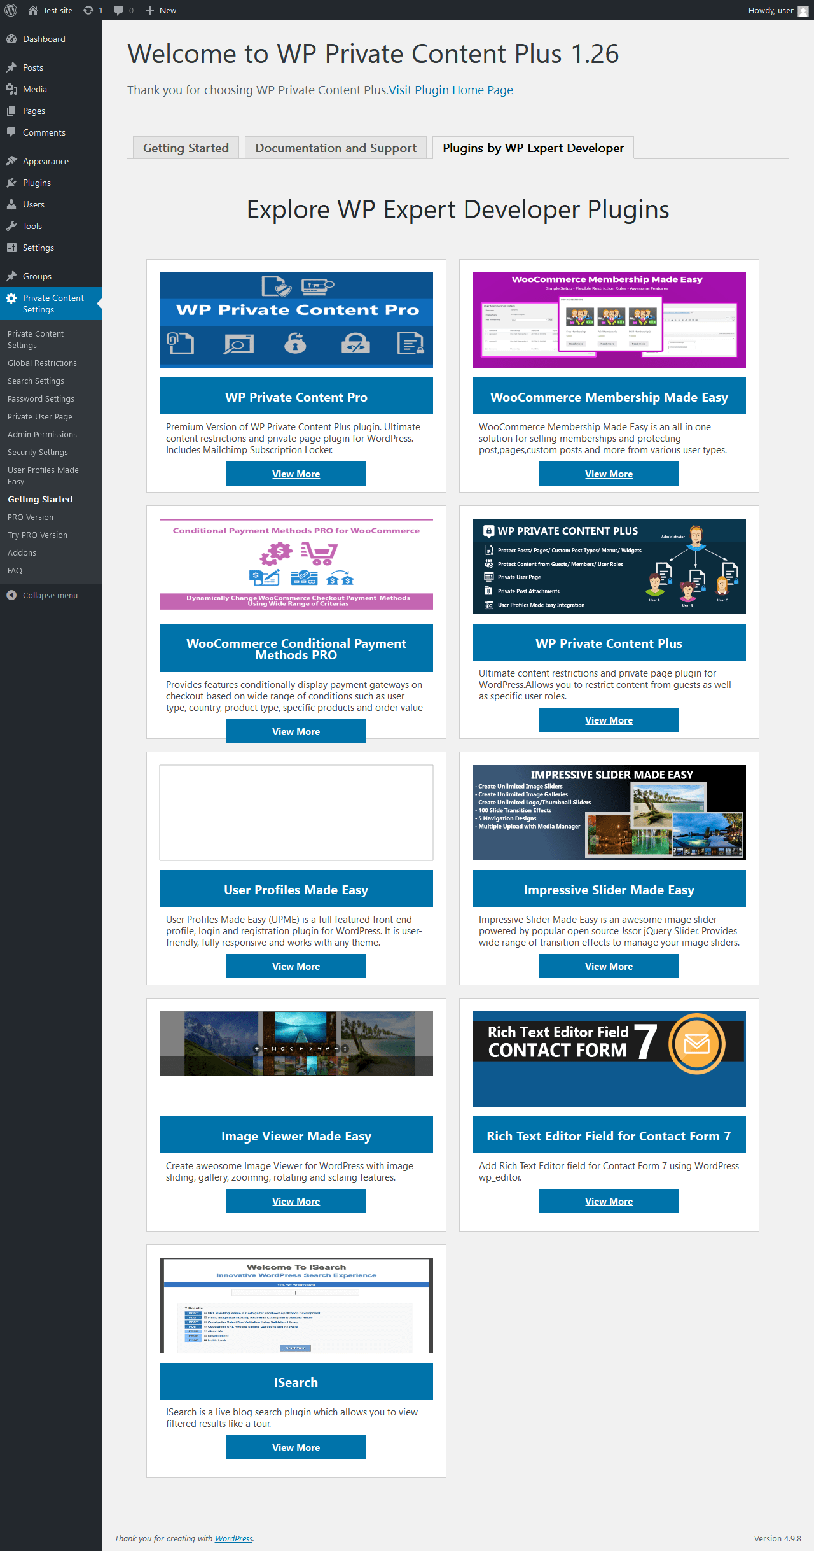This screenshot has width=814, height=1551.
Task: Open the Addons submenu item
Action: coord(22,552)
